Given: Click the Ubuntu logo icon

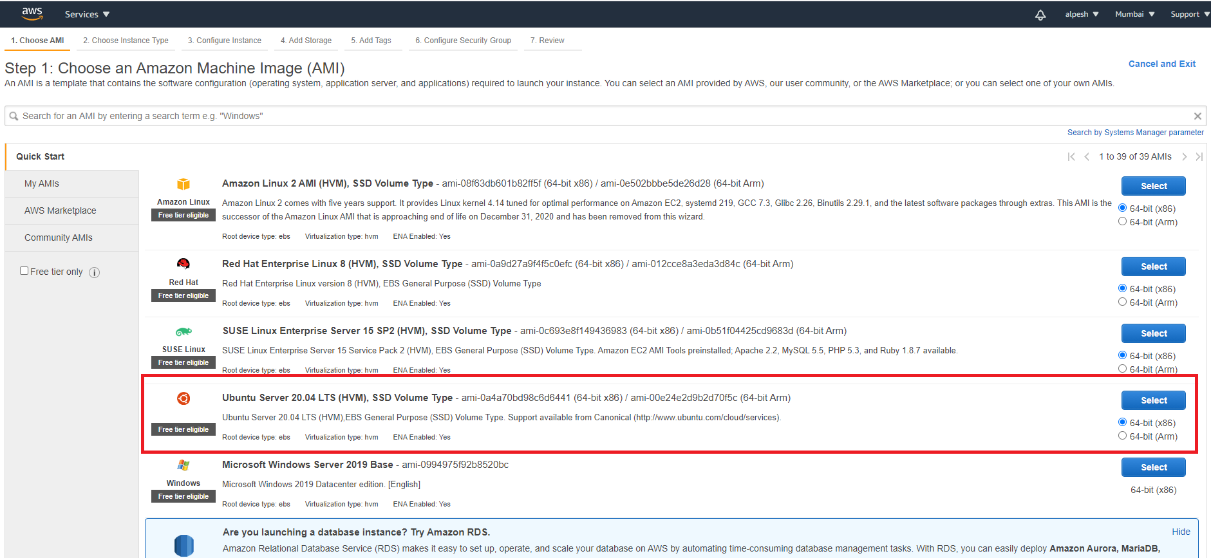Looking at the screenshot, I should tap(183, 398).
